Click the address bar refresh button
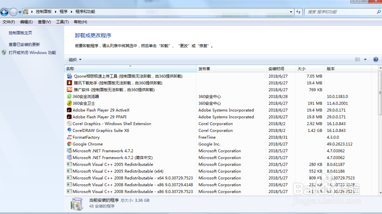Viewport: 382px width, 214px height. click(298, 12)
